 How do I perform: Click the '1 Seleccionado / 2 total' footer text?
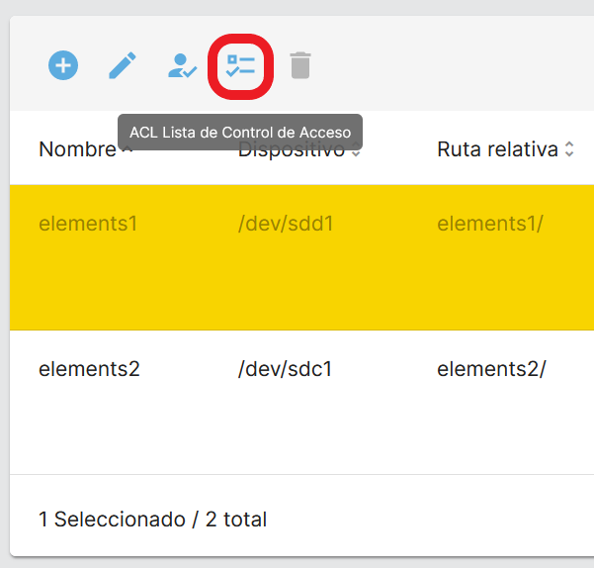(x=152, y=520)
